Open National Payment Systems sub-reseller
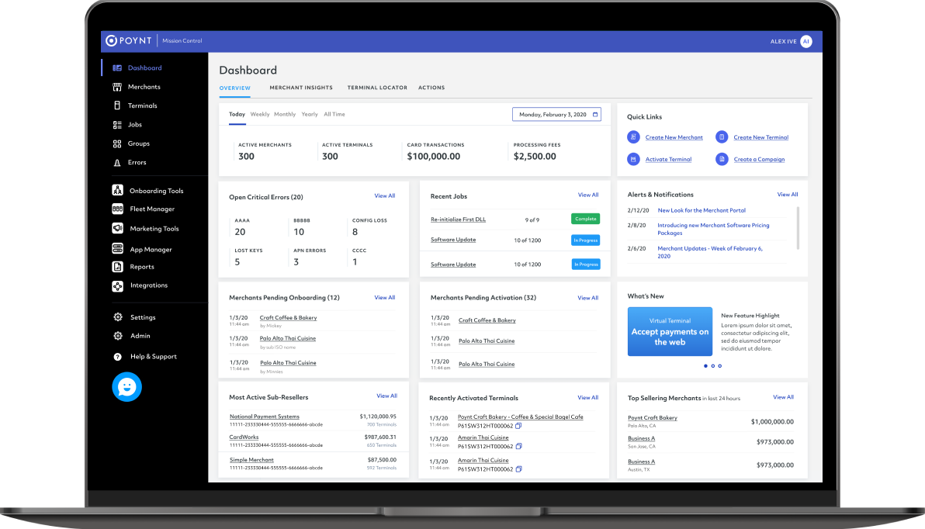The height and width of the screenshot is (529, 925). [x=265, y=417]
